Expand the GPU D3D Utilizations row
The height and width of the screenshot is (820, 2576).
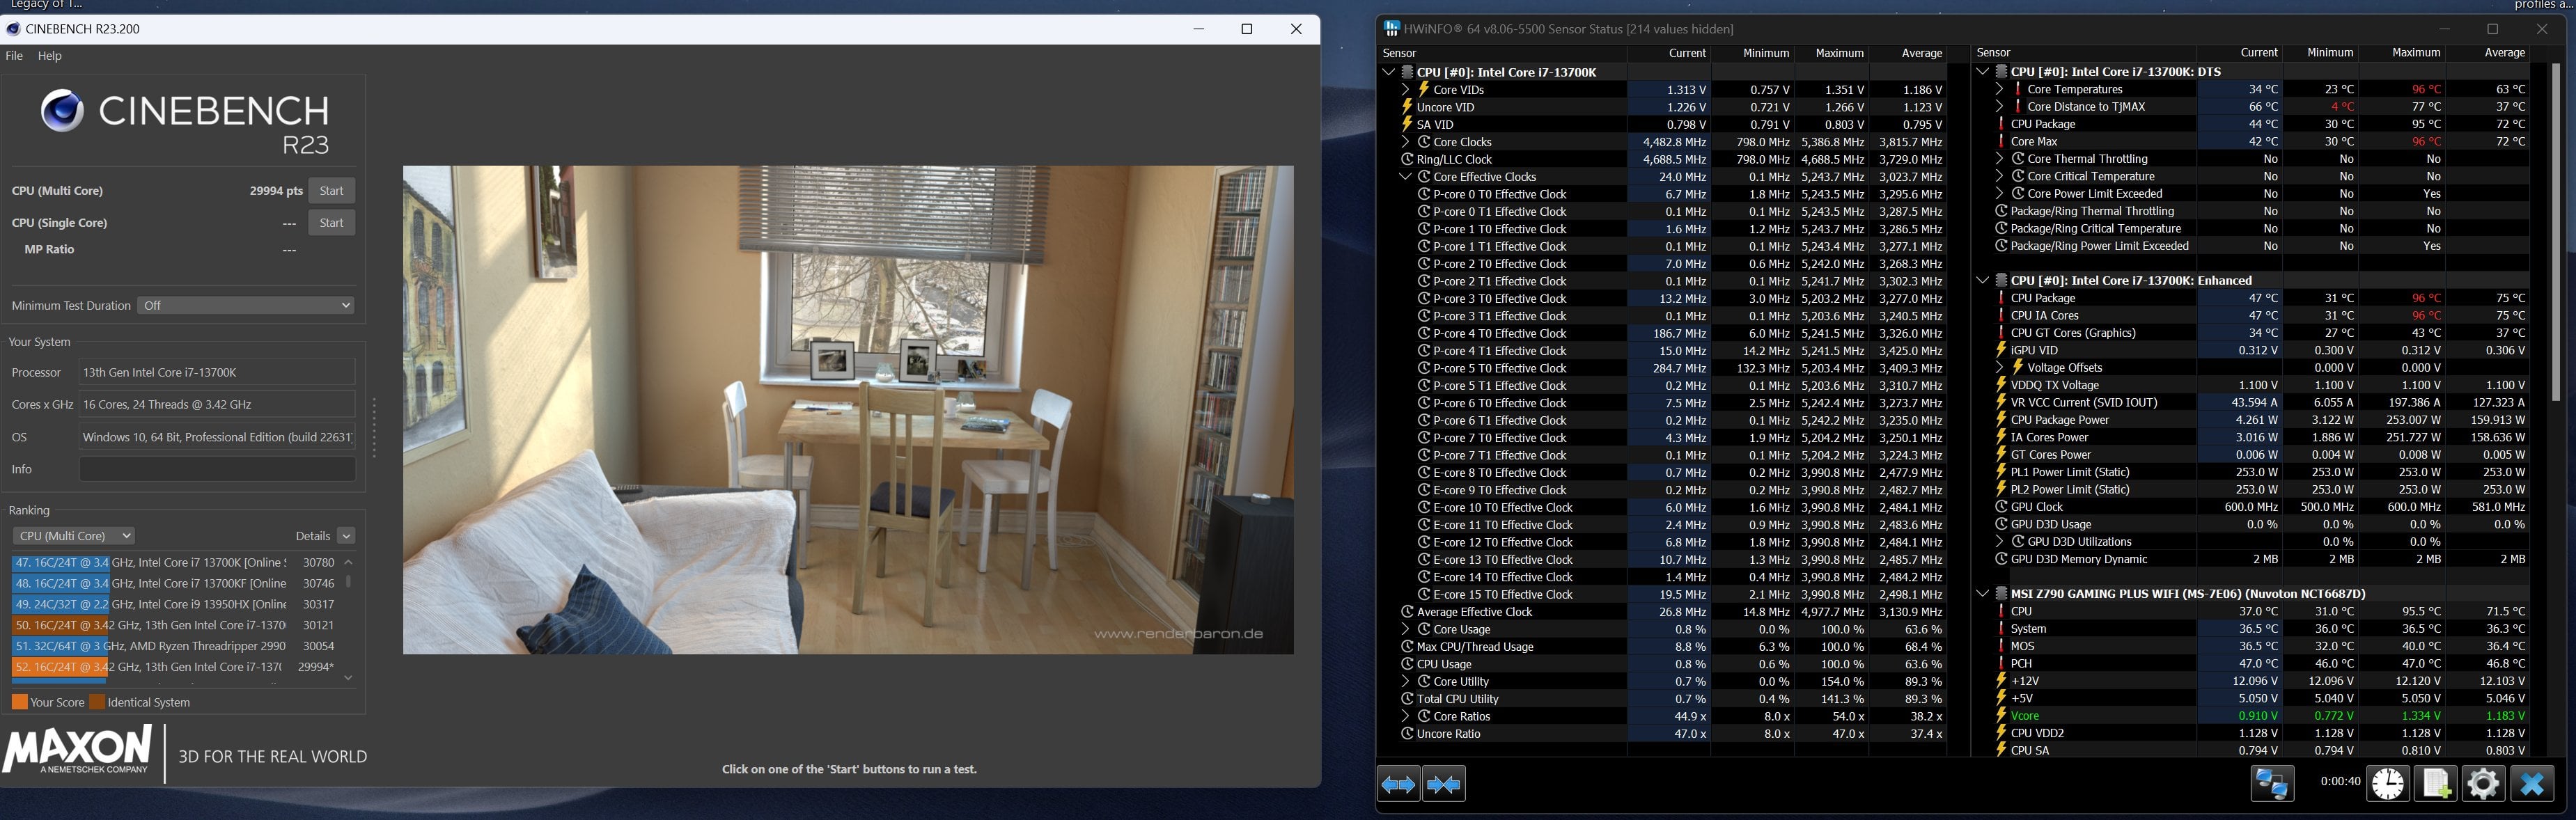(1999, 542)
